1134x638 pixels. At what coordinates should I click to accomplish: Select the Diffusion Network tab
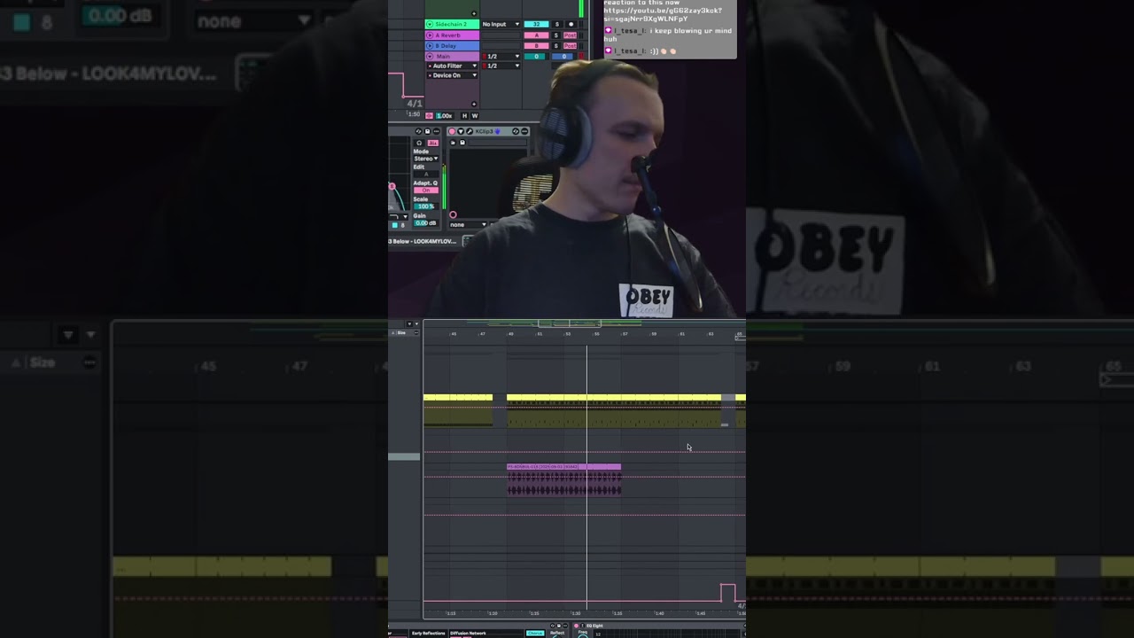coord(468,633)
